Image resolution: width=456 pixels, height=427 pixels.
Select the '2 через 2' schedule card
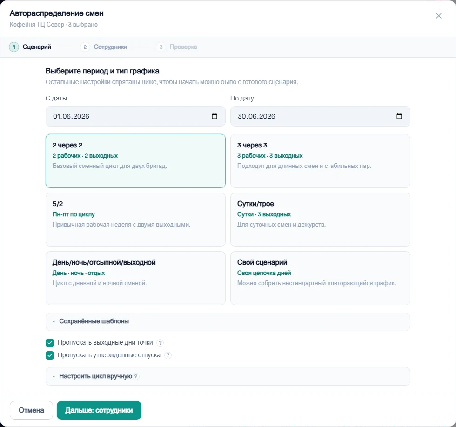point(135,161)
